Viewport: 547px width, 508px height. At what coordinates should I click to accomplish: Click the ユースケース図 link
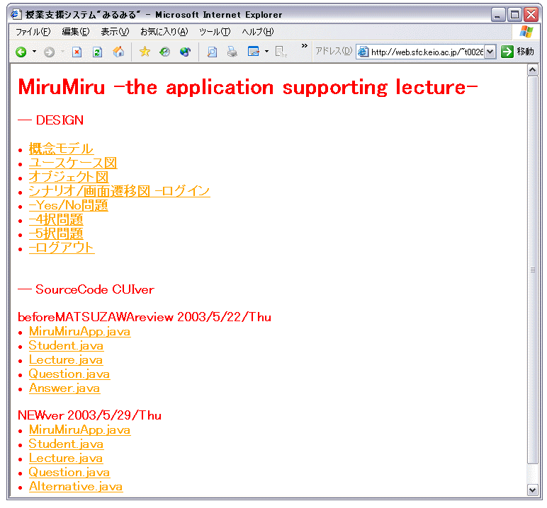pyautogui.click(x=72, y=163)
